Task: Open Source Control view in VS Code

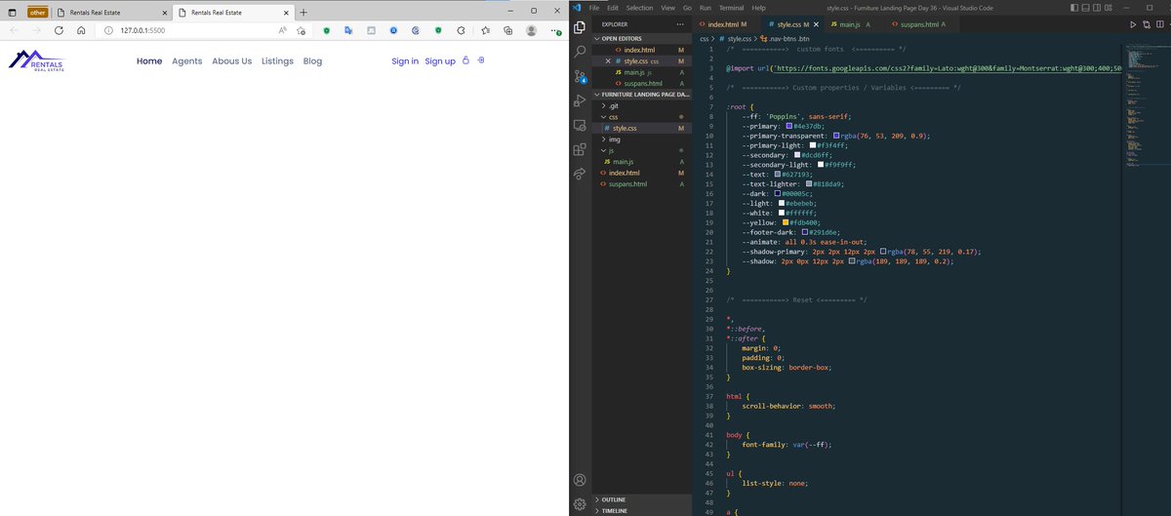Action: [x=580, y=76]
